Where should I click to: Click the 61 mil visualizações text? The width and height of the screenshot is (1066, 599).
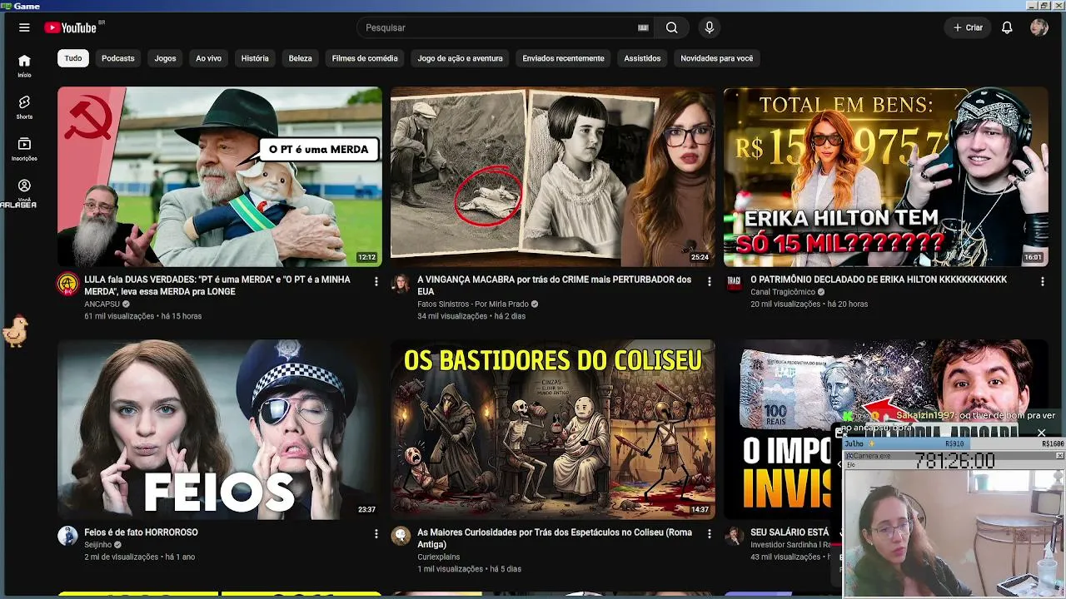click(119, 316)
